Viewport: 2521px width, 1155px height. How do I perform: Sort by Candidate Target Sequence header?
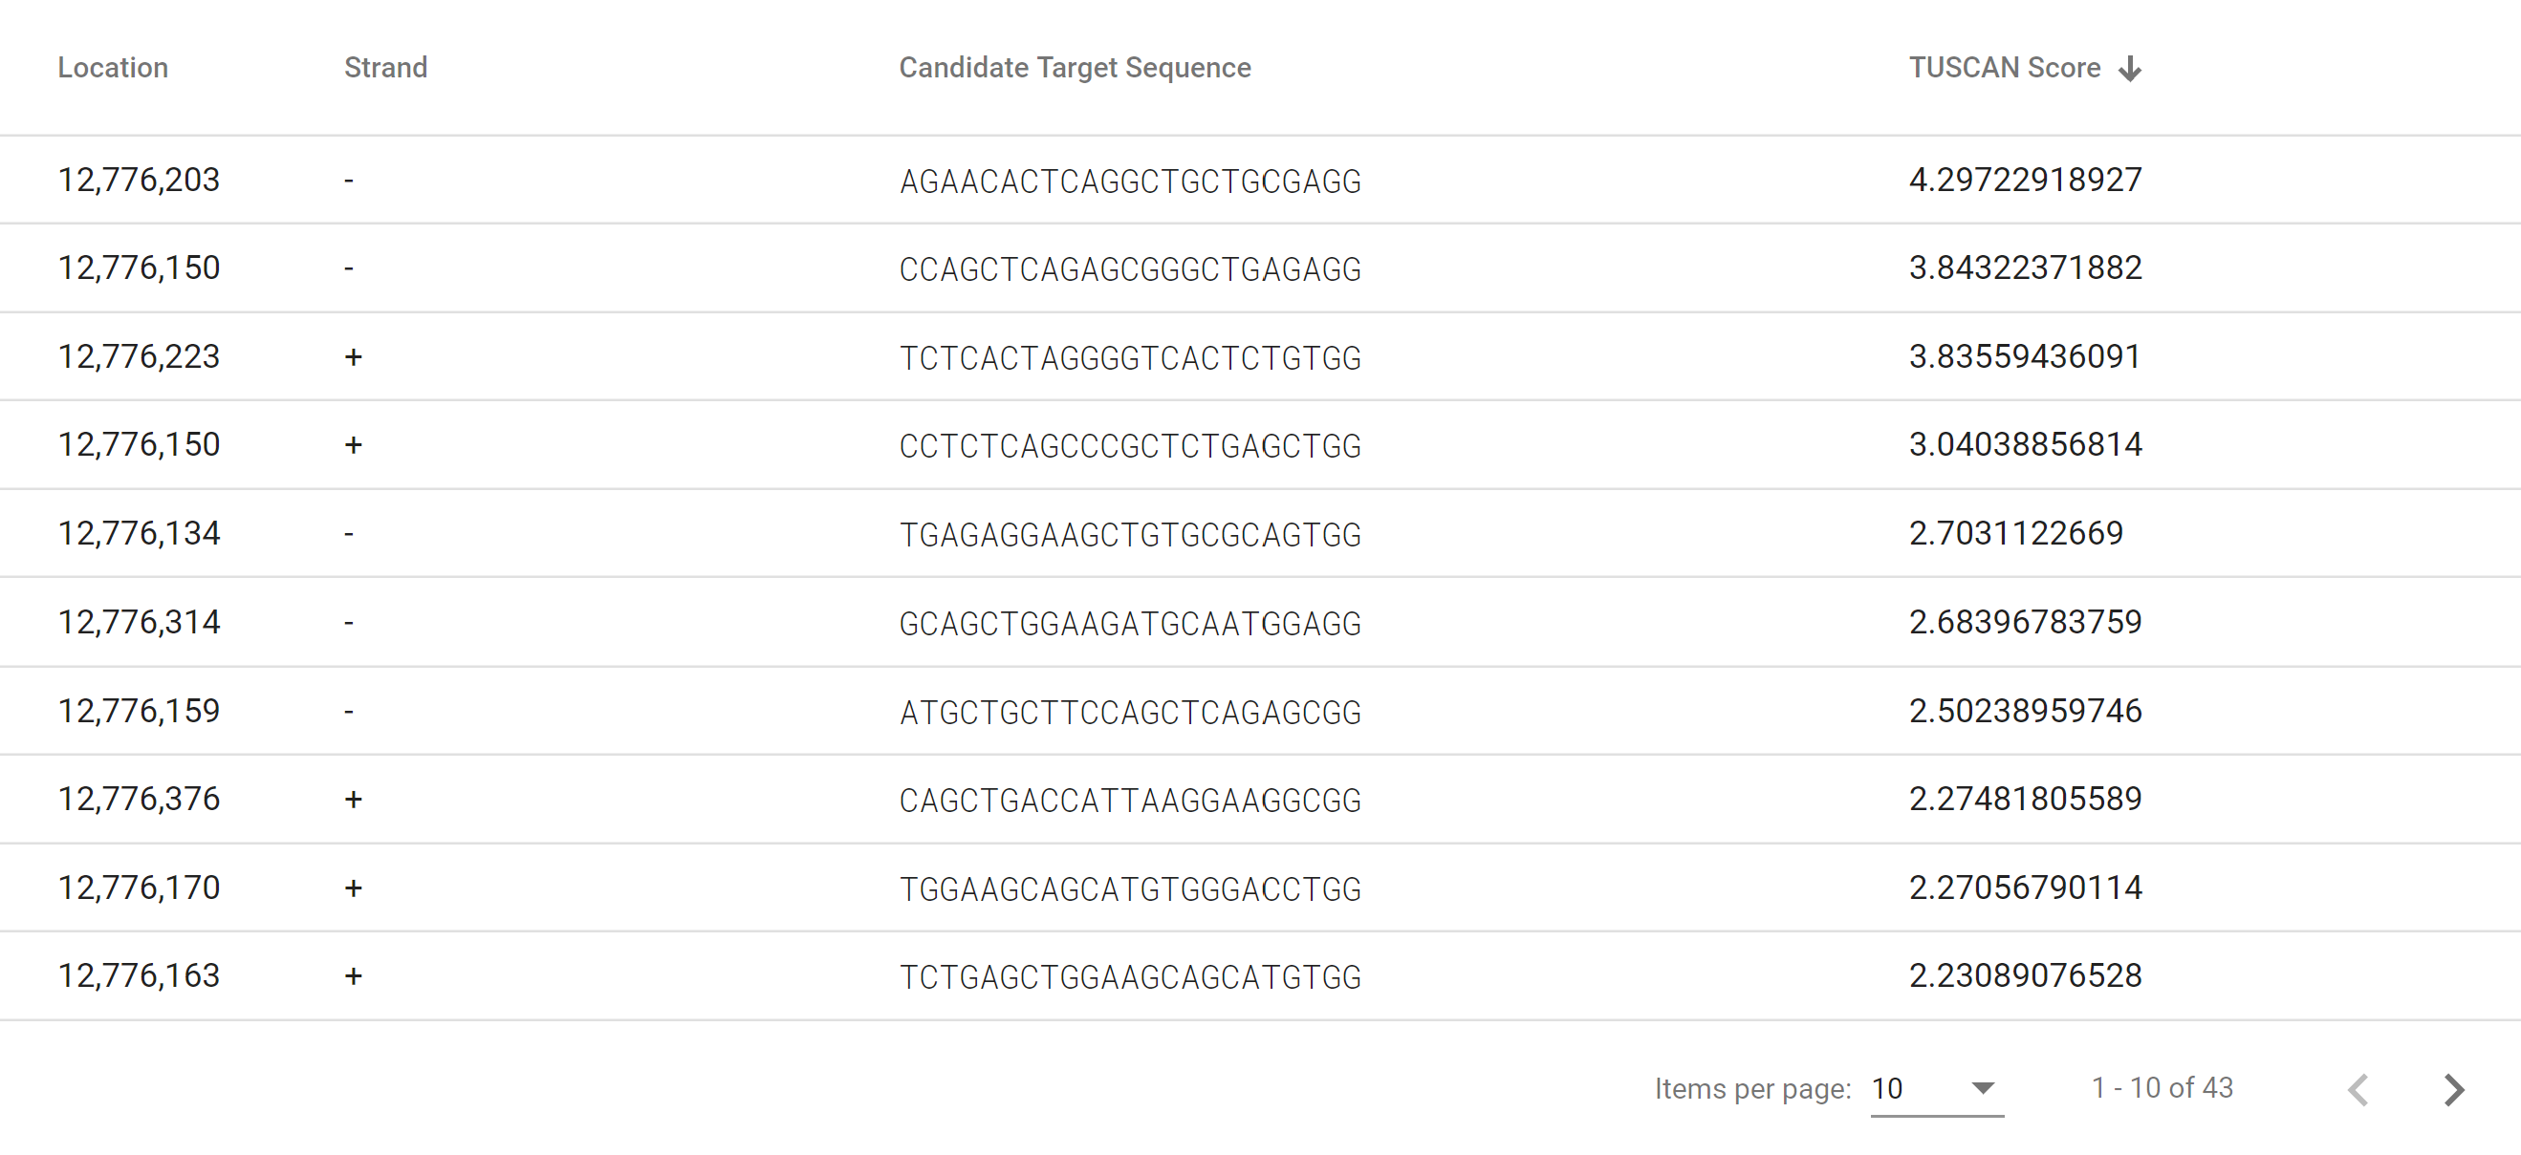pyautogui.click(x=1075, y=68)
